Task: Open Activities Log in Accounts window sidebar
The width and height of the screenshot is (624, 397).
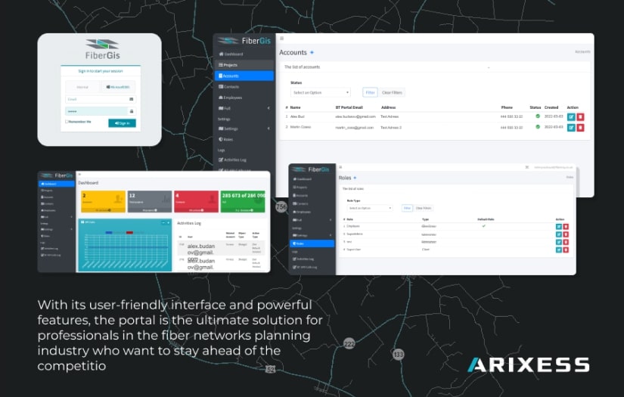Action: point(244,160)
